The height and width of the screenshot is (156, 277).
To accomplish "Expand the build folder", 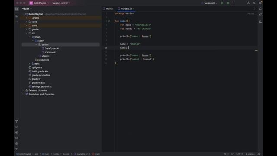I will [26, 26].
